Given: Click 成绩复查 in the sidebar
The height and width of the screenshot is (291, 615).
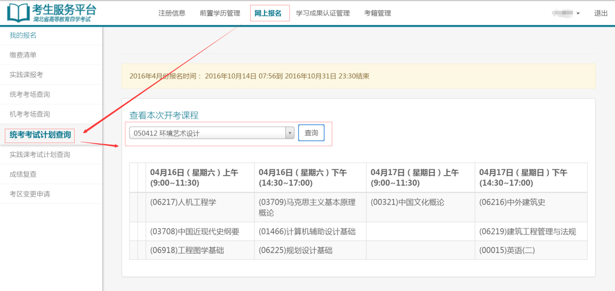Looking at the screenshot, I should (x=23, y=174).
